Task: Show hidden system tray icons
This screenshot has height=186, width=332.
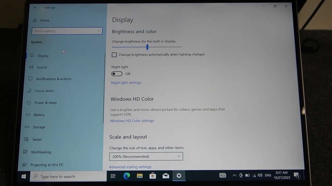Action: coord(234,175)
